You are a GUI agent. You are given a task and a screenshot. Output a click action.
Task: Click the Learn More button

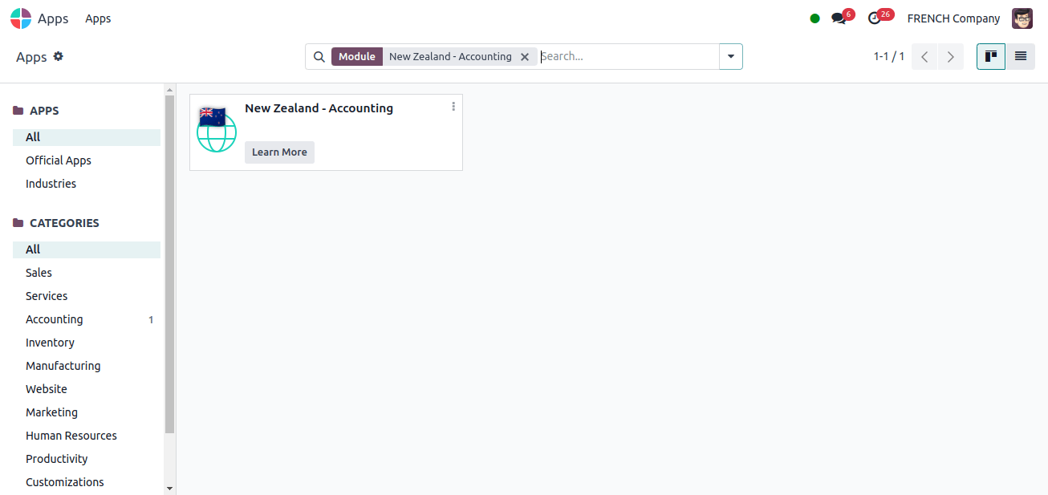(279, 152)
